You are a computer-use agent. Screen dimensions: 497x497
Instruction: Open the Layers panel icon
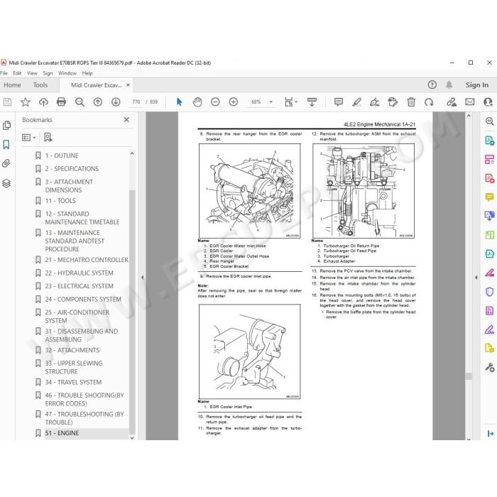[6, 183]
